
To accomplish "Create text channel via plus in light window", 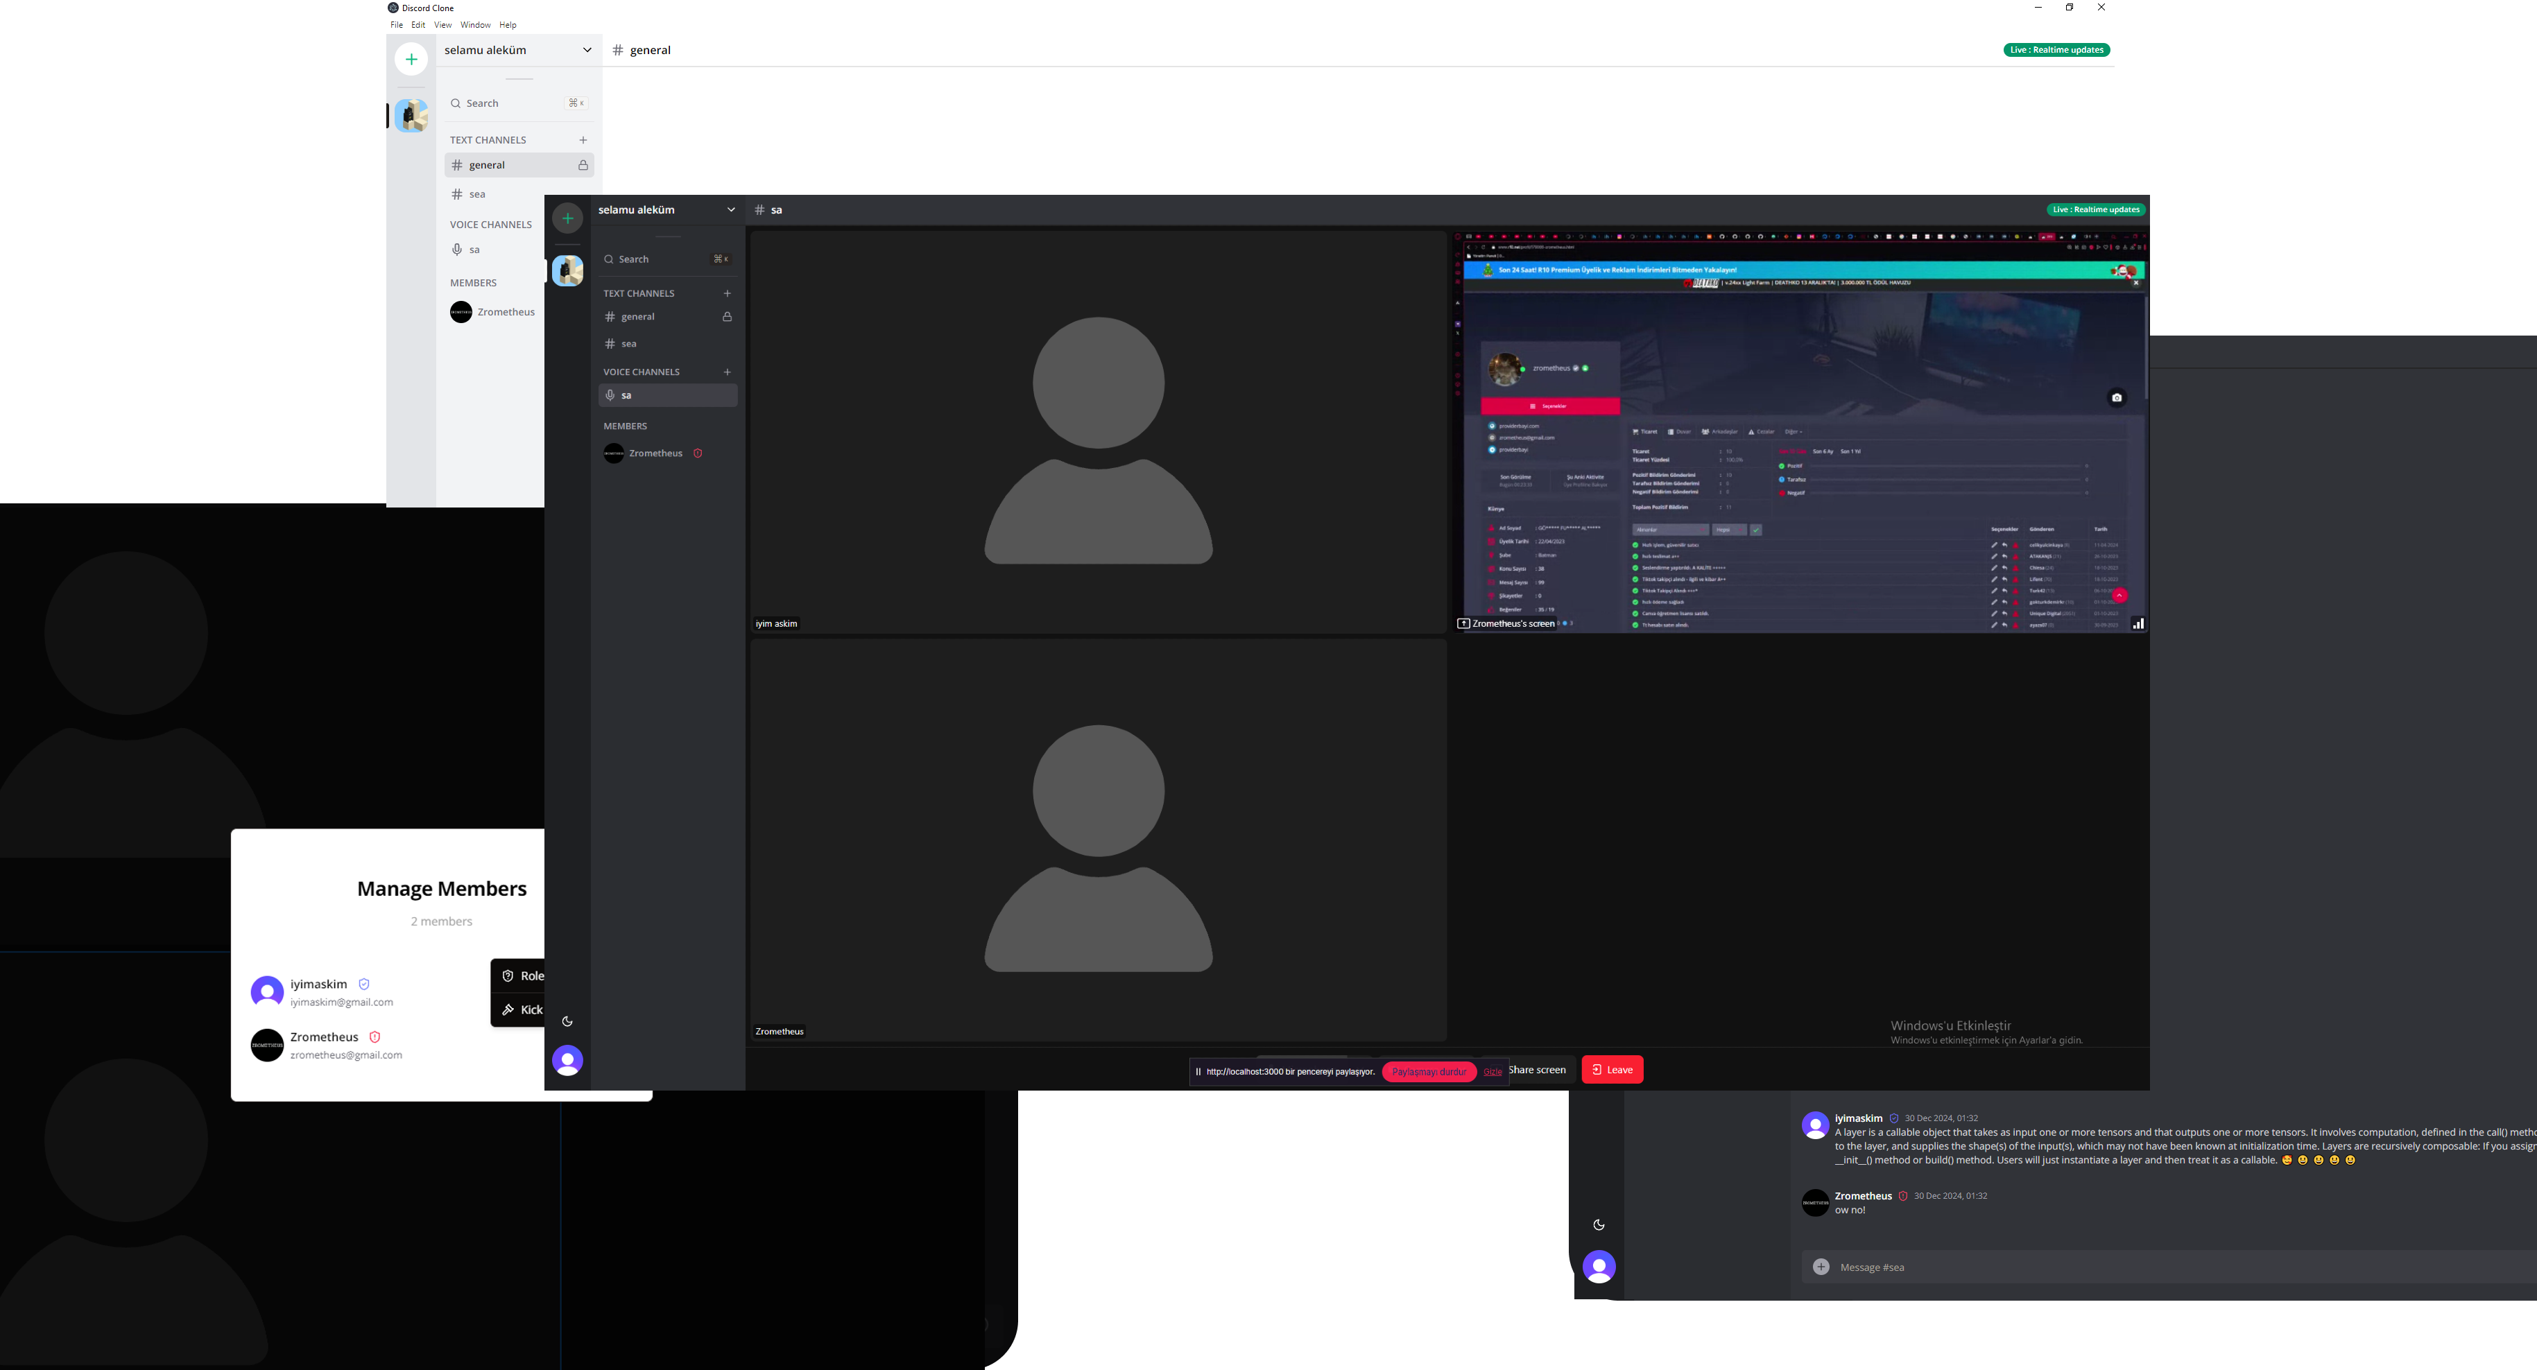I will click(x=583, y=140).
